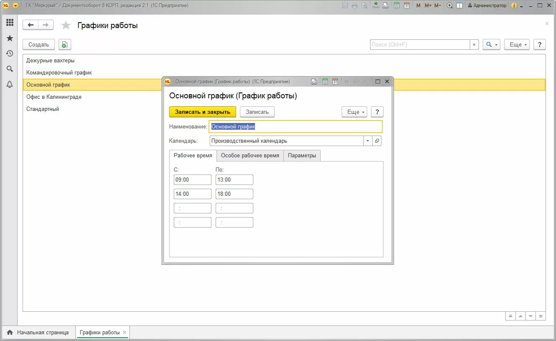556x341 pixels.
Task: Expand the search magnifier dropdown in list toolbar
Action: coord(491,45)
